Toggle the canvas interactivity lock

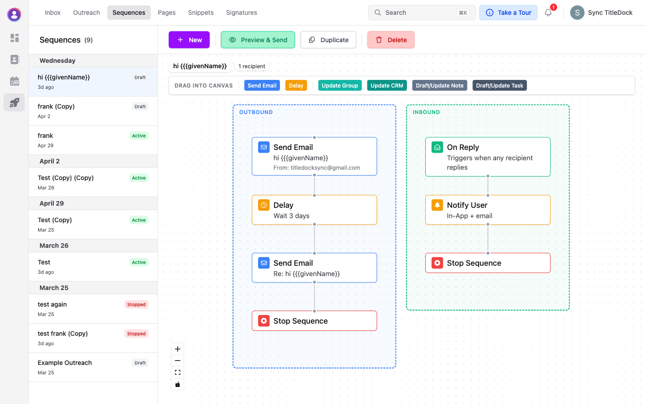click(x=178, y=384)
